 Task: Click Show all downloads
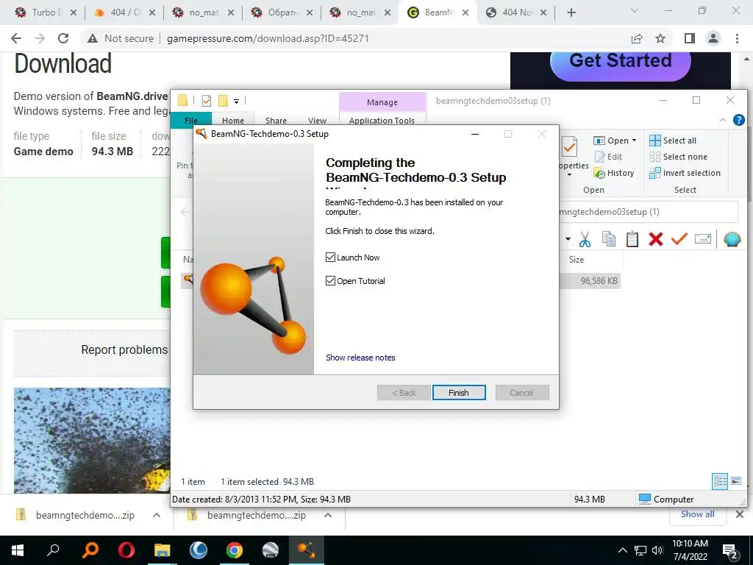[x=697, y=514]
